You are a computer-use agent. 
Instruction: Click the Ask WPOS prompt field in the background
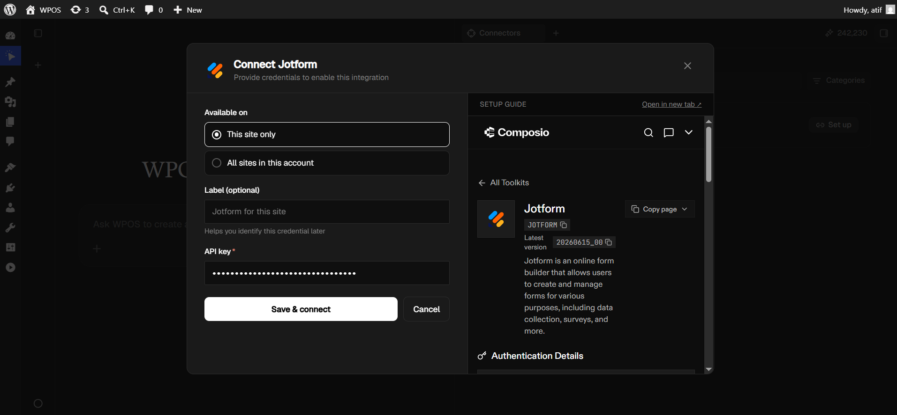(x=139, y=225)
